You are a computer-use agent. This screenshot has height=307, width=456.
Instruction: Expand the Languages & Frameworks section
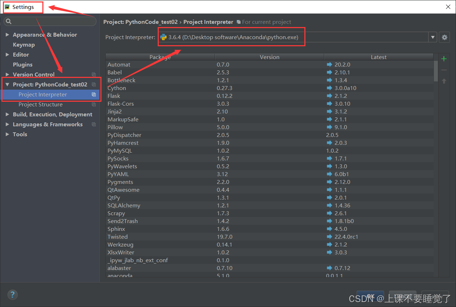coord(7,125)
